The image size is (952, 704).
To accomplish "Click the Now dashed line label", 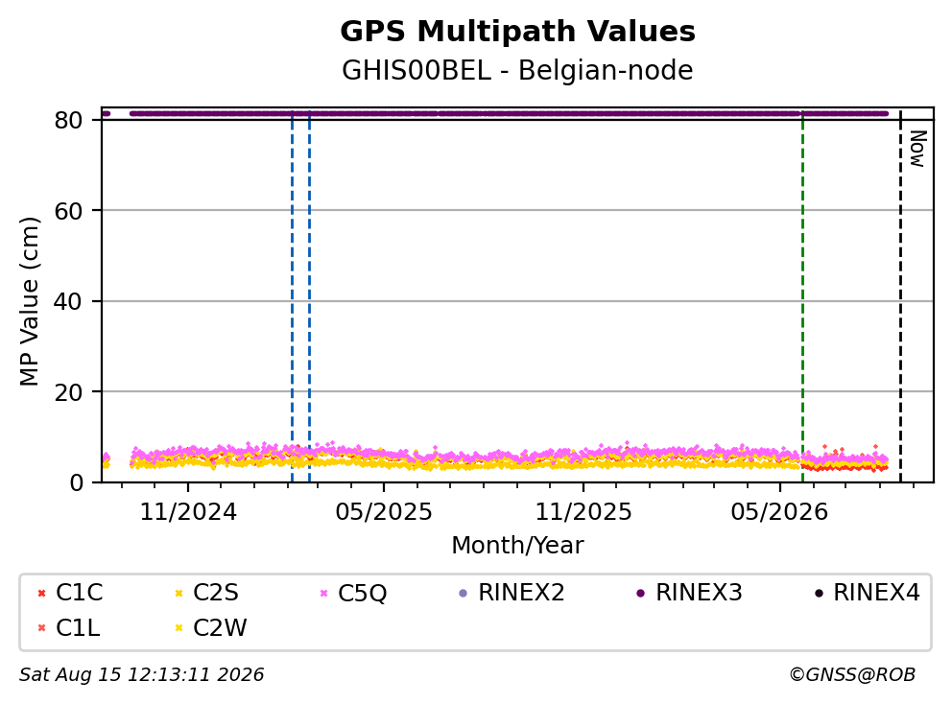I will point(917,149).
